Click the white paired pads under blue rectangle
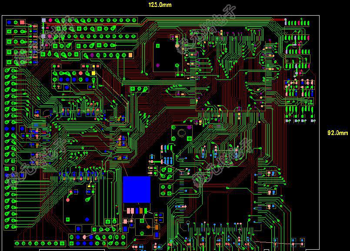This screenshot has height=251, width=350. [x=130, y=211]
